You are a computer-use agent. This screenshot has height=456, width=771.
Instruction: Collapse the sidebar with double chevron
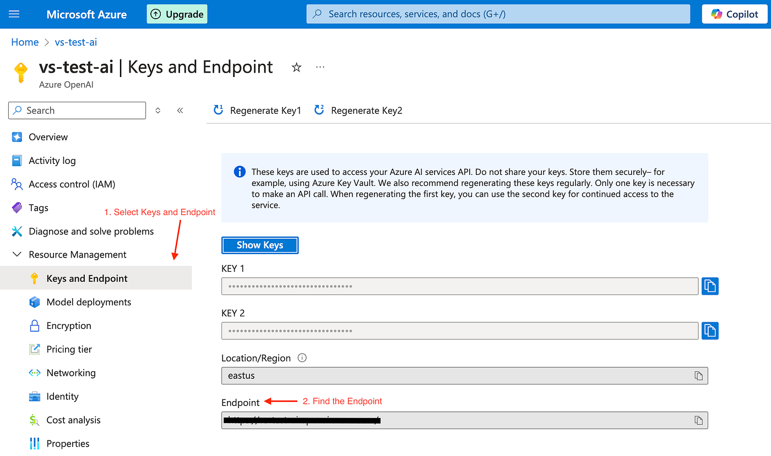[180, 111]
